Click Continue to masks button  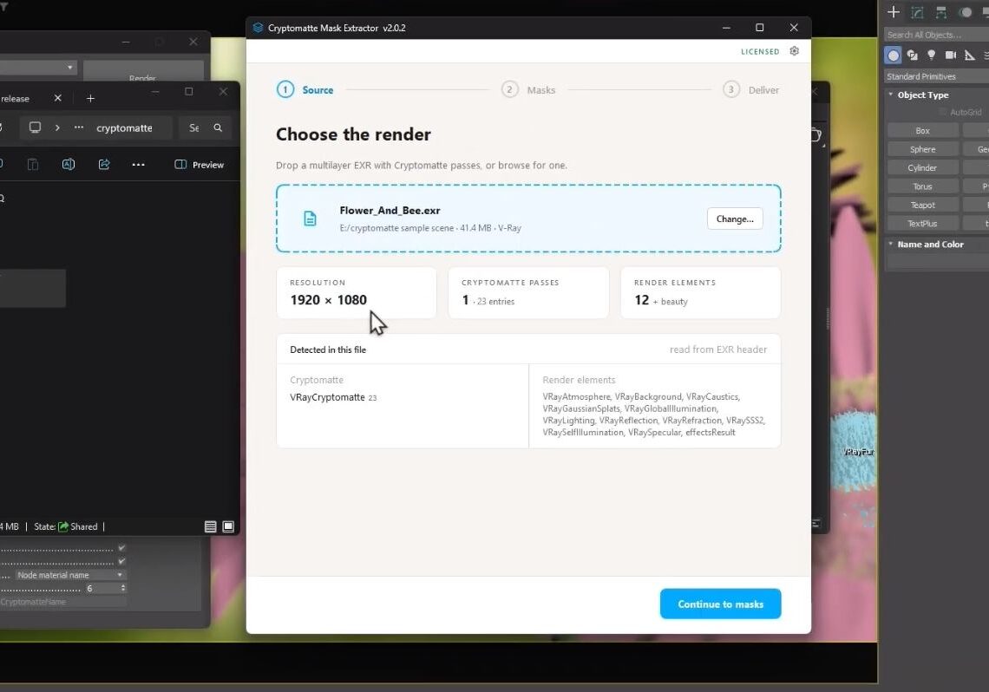coord(720,604)
